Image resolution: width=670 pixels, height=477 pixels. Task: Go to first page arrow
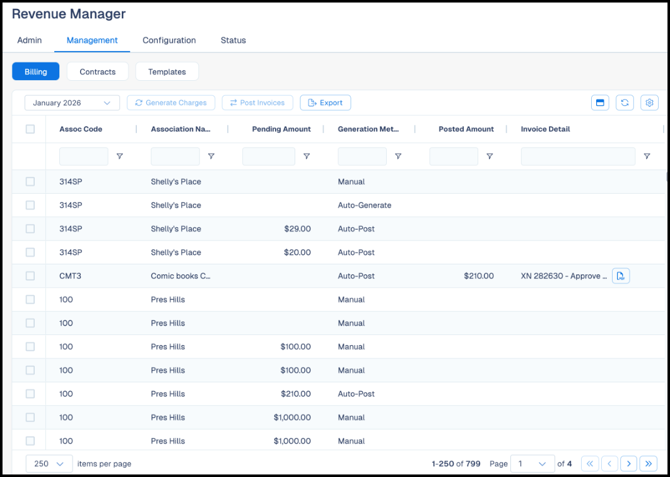(x=590, y=464)
